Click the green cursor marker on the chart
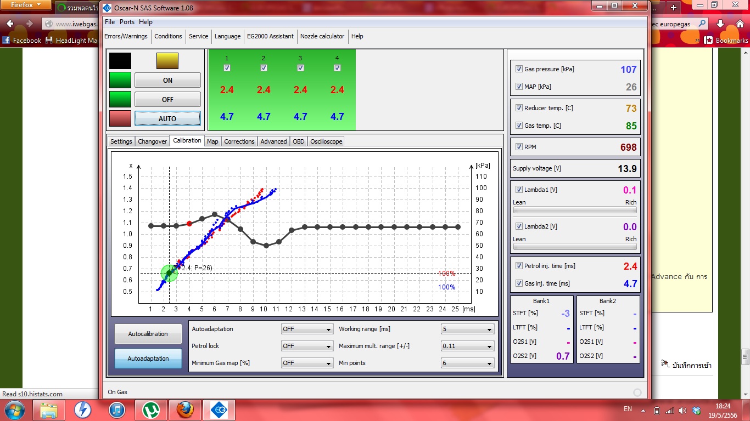Image resolution: width=750 pixels, height=421 pixels. (x=170, y=273)
